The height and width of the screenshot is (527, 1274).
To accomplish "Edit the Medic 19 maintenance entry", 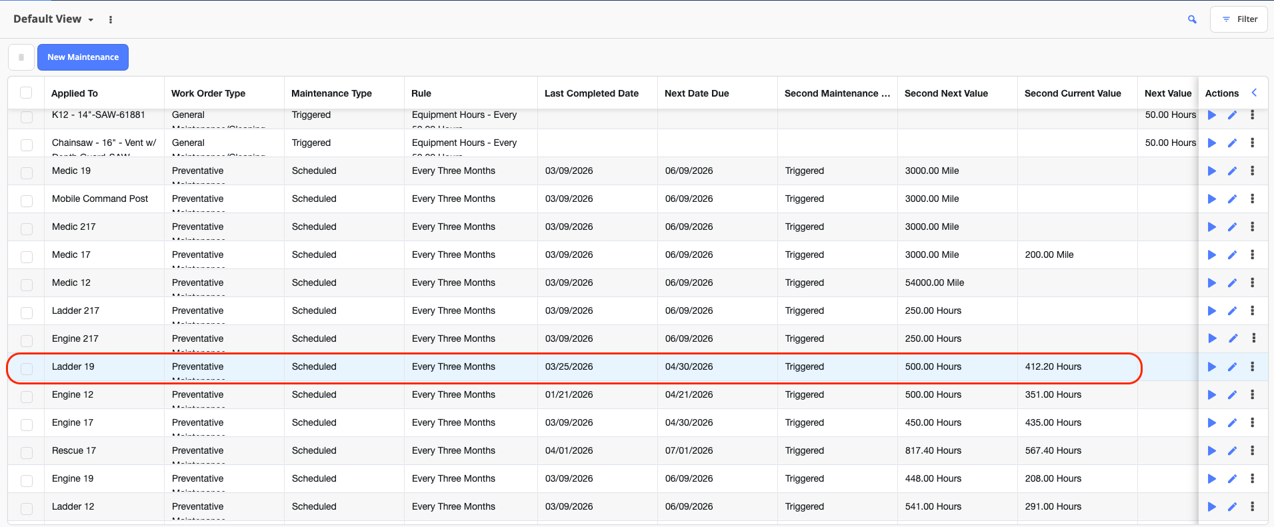I will 1232,171.
